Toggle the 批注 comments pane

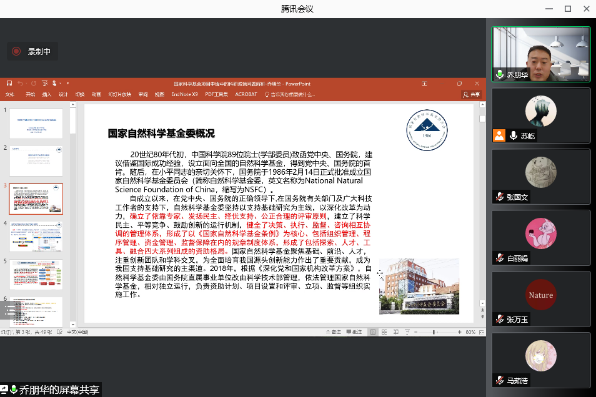click(x=354, y=332)
